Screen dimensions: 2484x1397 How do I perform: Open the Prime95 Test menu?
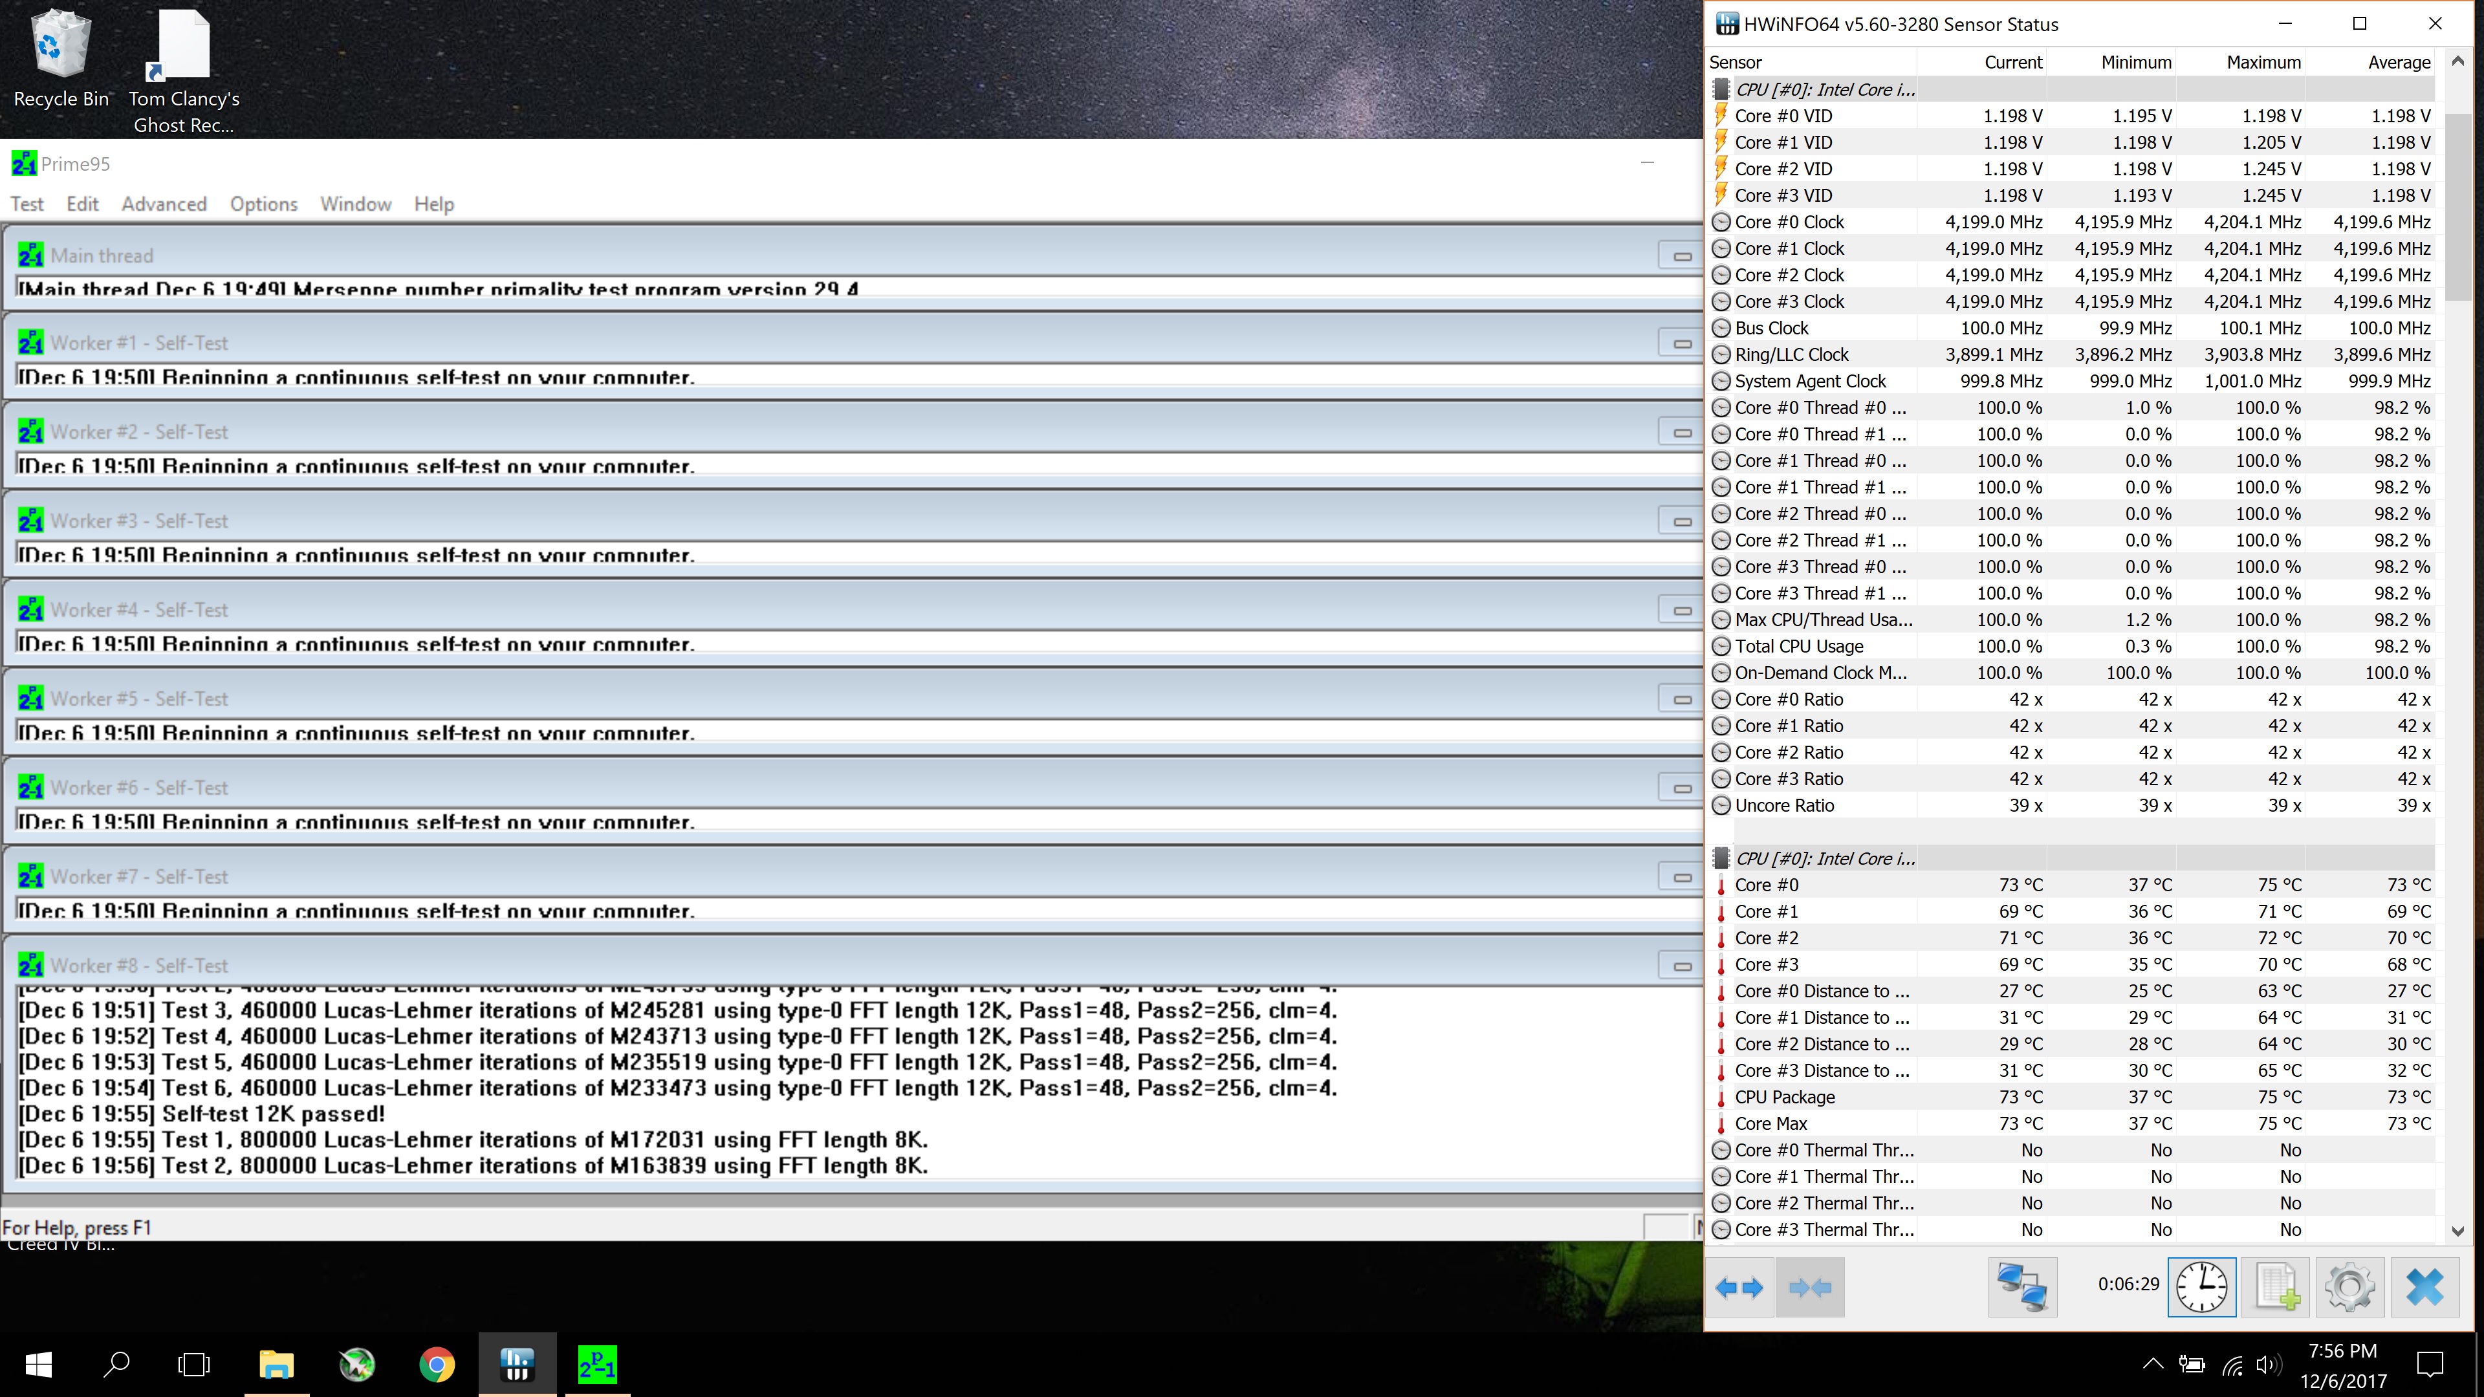[x=27, y=204]
